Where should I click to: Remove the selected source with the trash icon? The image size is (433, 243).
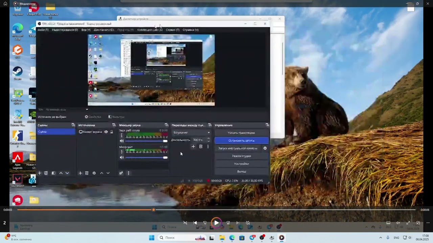pos(87,173)
